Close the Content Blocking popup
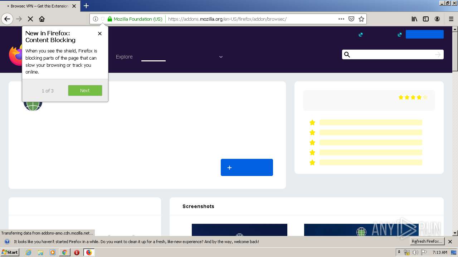458x257 pixels. click(x=100, y=34)
